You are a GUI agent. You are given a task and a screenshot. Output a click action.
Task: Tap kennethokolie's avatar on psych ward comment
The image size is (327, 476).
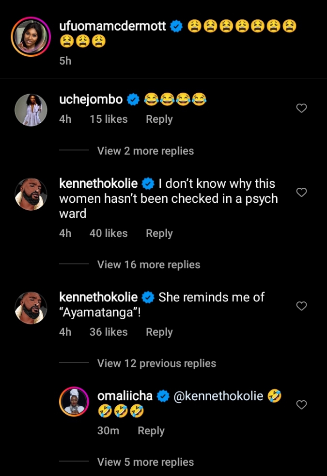pyautogui.click(x=31, y=195)
